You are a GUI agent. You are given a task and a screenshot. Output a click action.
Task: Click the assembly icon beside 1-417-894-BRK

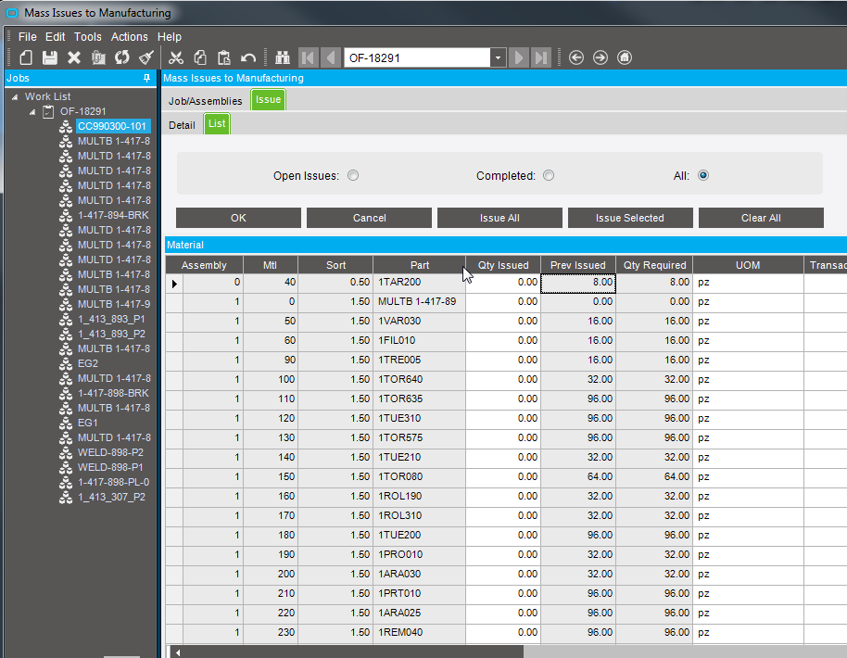pos(66,215)
